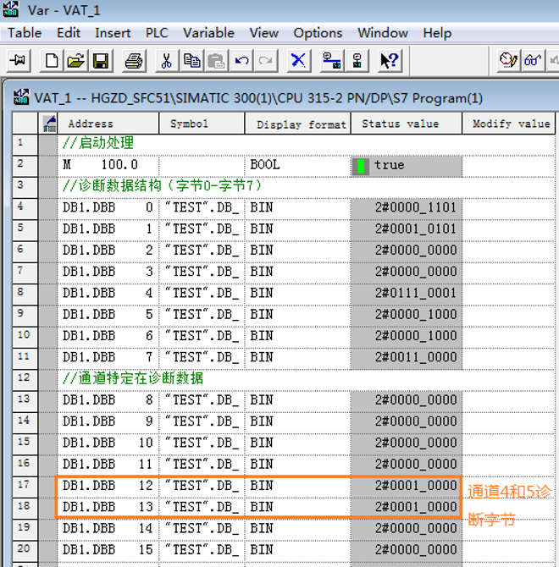Click the monitor variable glasses icon
The image size is (559, 567).
(533, 60)
